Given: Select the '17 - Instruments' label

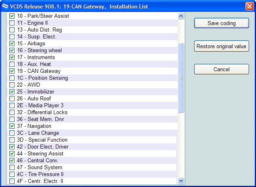Looking at the screenshot, I should (x=36, y=57).
